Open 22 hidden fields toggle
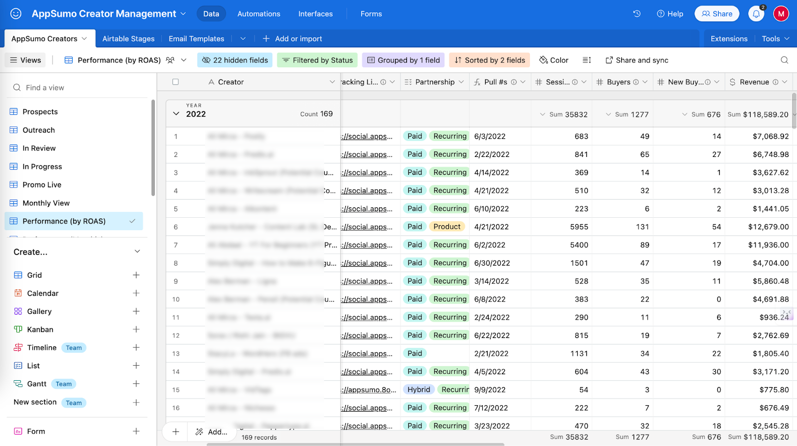This screenshot has width=797, height=446. 235,60
